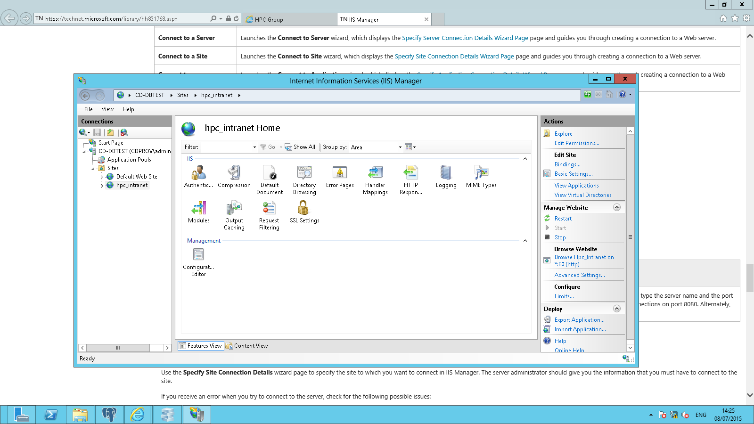Open the Handler Mappings feature icon
This screenshot has height=424, width=754.
coord(375,180)
